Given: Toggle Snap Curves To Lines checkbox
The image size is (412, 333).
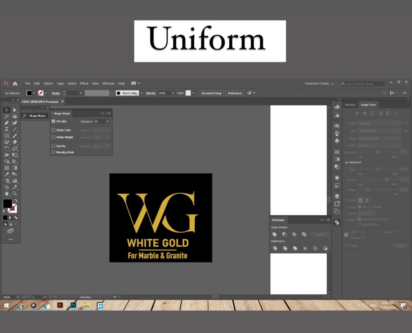Looking at the screenshot, I should 359,219.
